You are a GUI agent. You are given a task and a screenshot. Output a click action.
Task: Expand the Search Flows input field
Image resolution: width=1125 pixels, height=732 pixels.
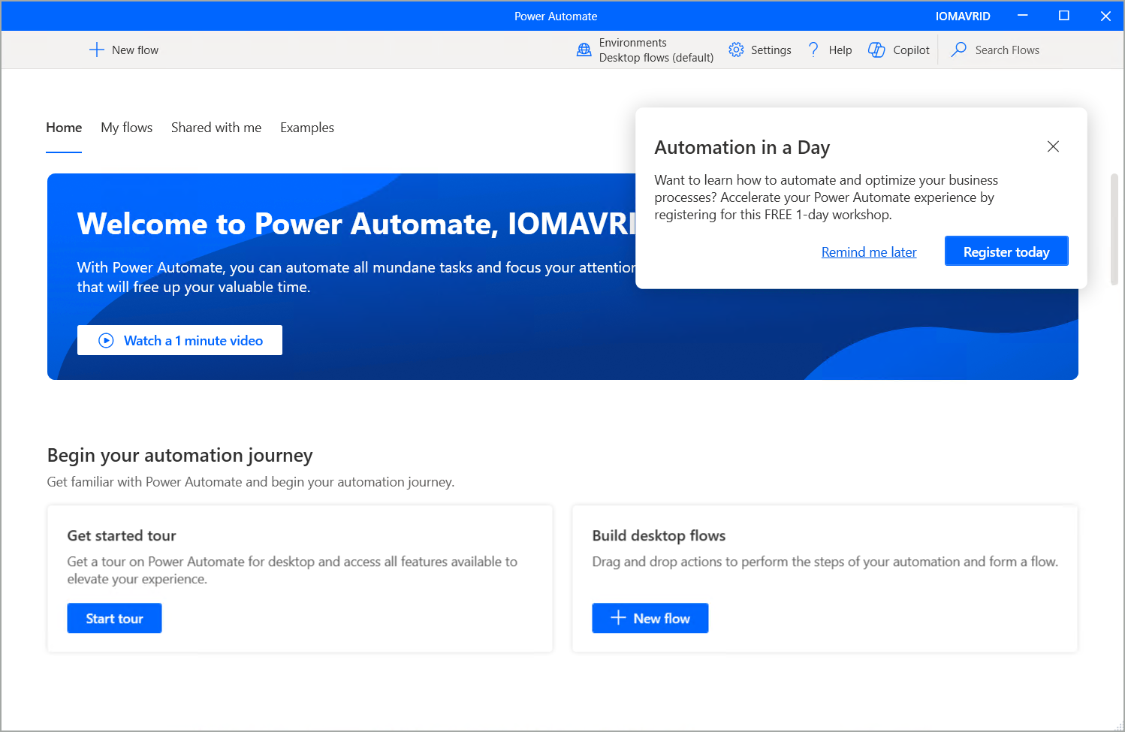(x=1006, y=50)
